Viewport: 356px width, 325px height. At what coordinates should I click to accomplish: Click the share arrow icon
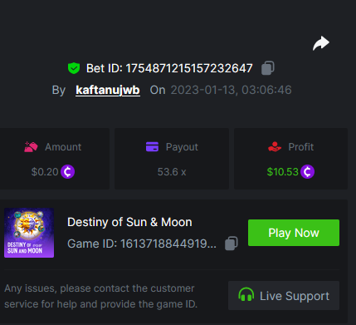(321, 43)
